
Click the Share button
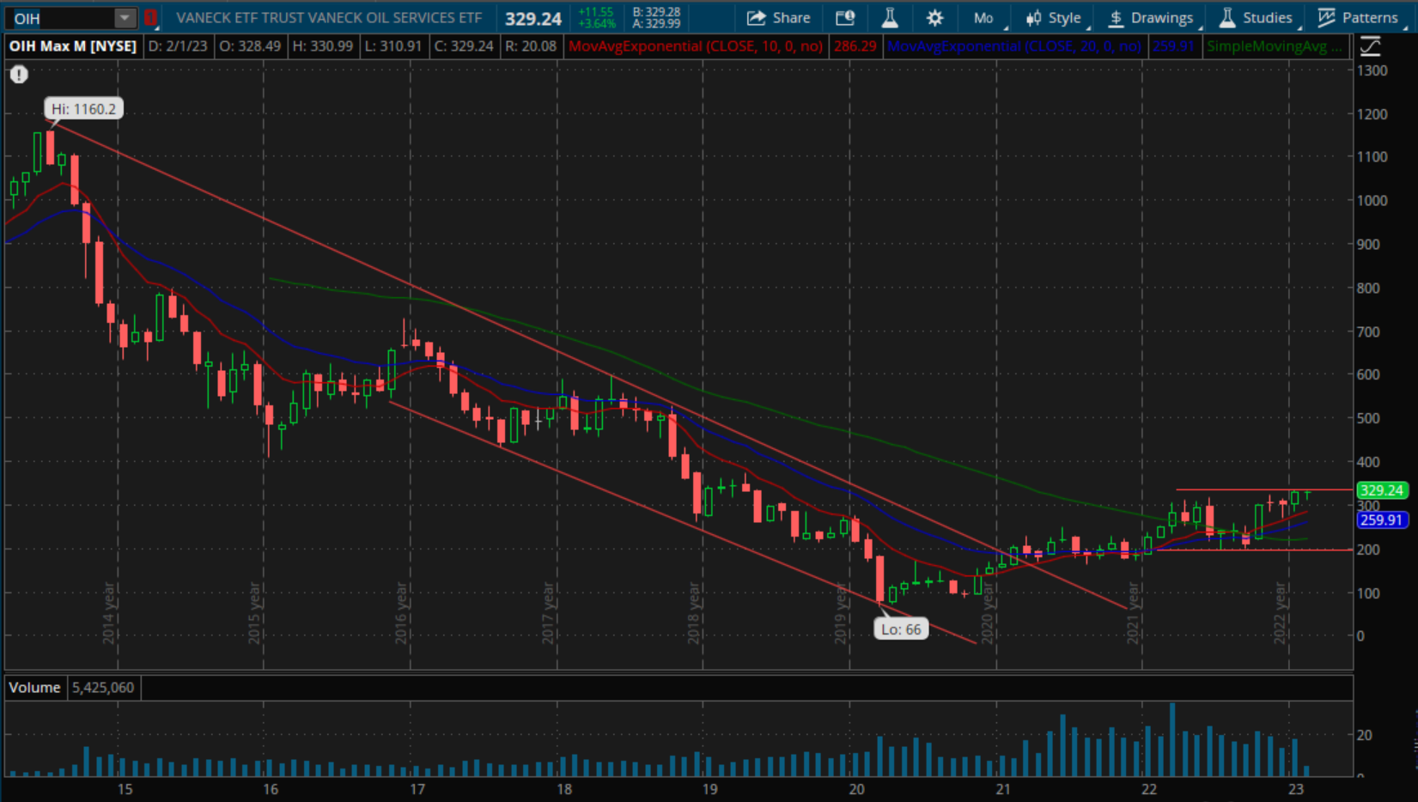[778, 18]
